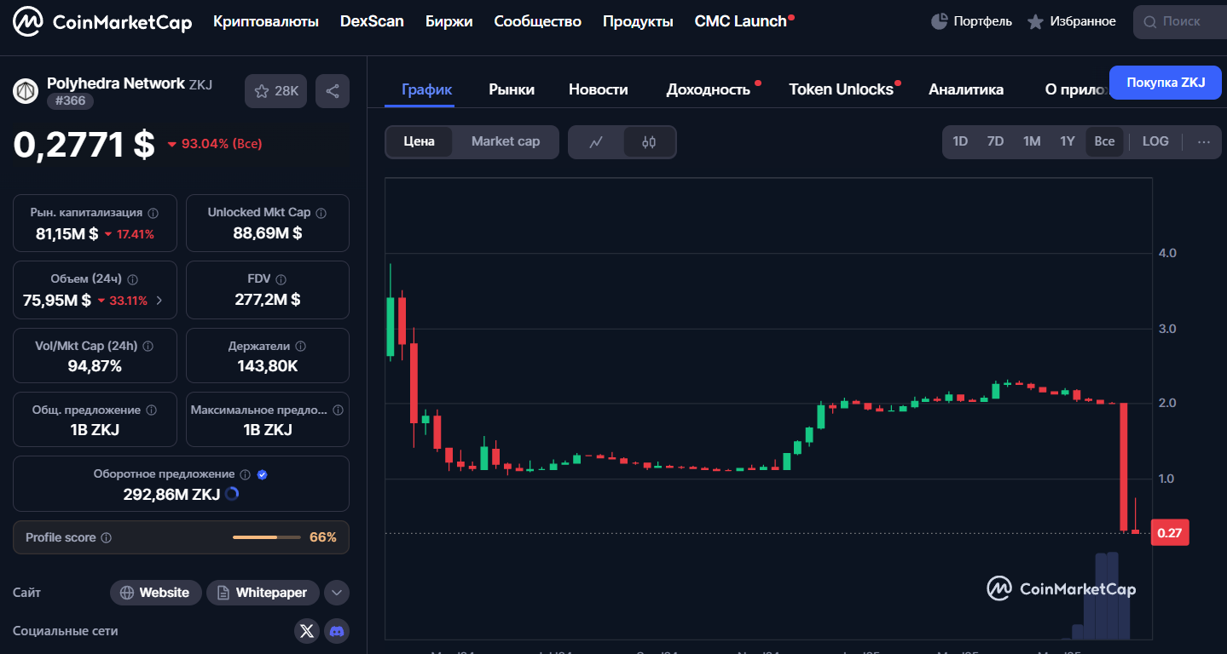Open CMC Launch navigation menu

click(x=741, y=21)
